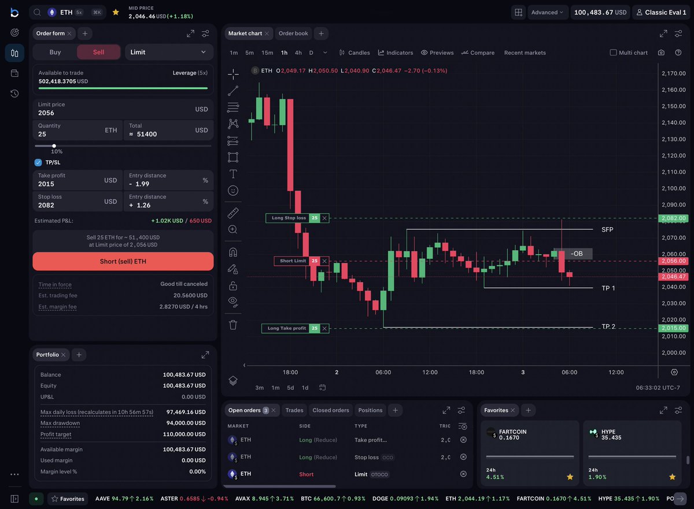This screenshot has height=509, width=694.
Task: Click the Short (sell) ETH button
Action: (x=123, y=261)
